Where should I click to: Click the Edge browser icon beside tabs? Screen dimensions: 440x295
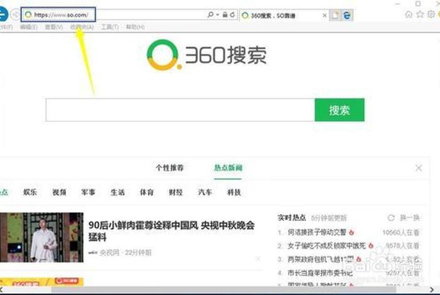pyautogui.click(x=347, y=15)
